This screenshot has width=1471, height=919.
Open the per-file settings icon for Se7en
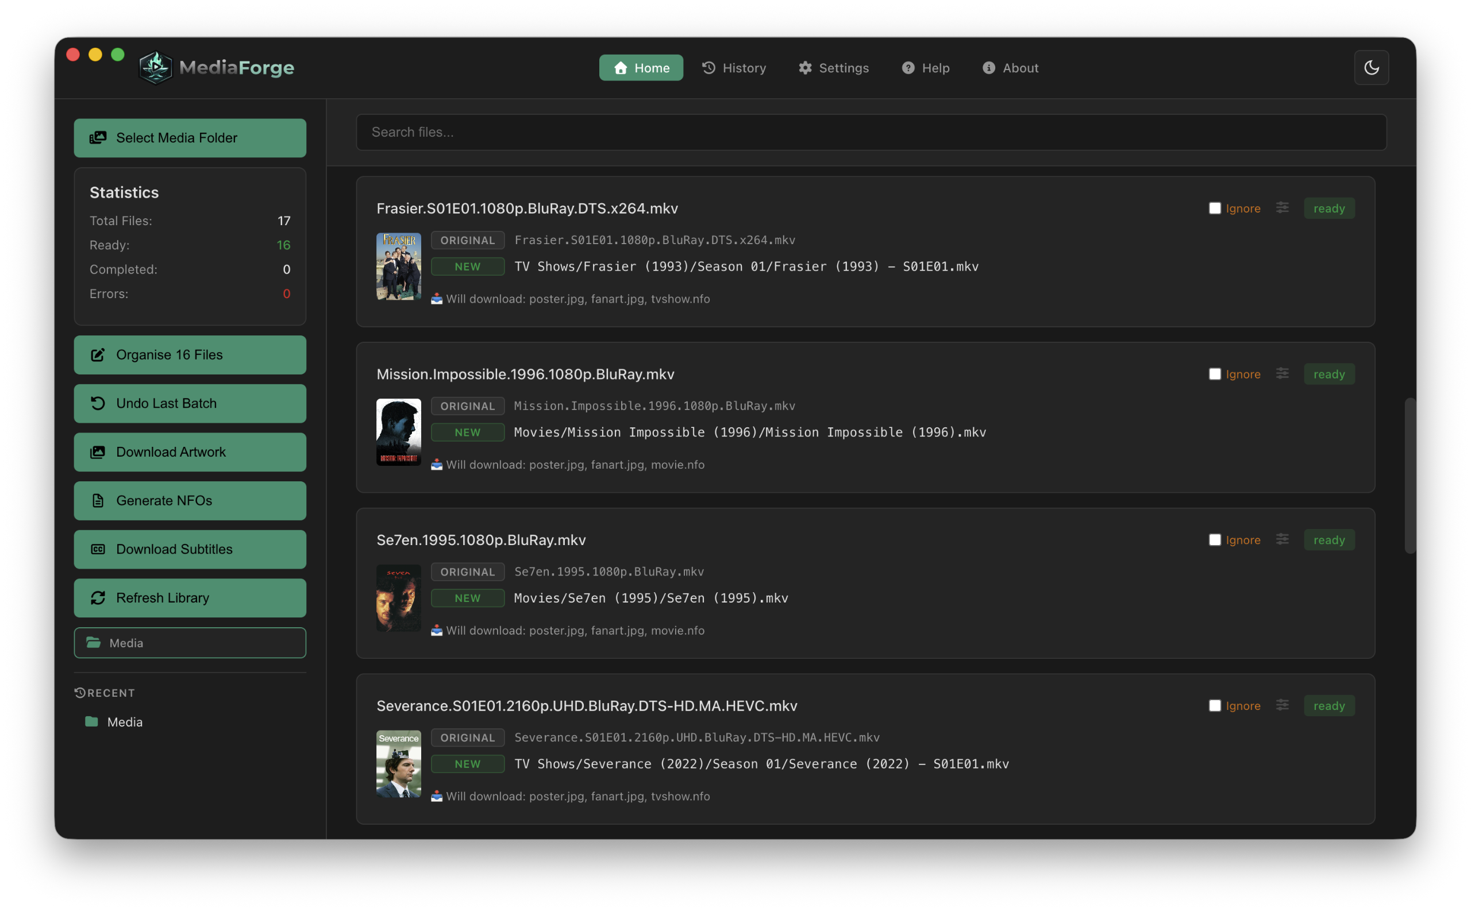click(1283, 539)
